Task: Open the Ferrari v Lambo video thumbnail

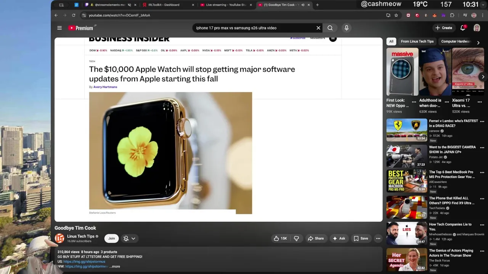Action: [x=407, y=130]
